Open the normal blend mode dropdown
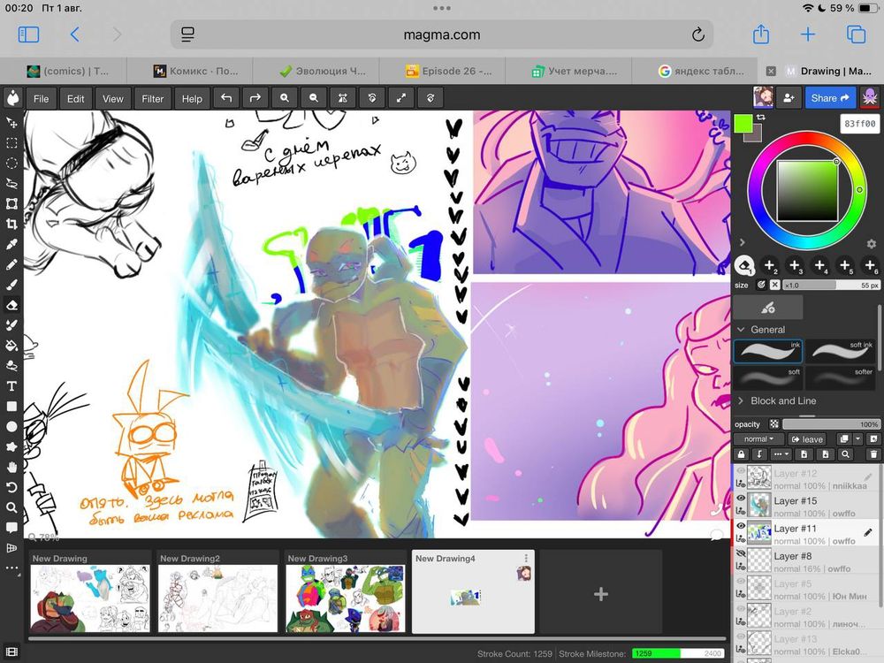 click(758, 439)
